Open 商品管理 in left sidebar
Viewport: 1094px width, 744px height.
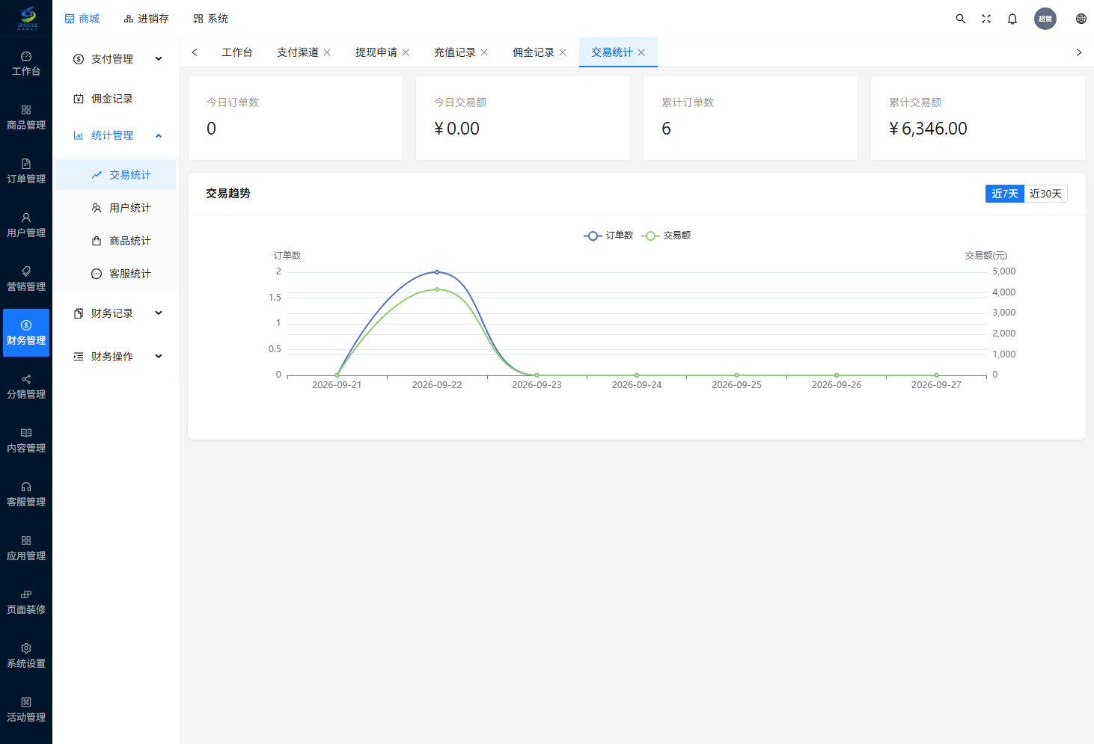[x=26, y=117]
